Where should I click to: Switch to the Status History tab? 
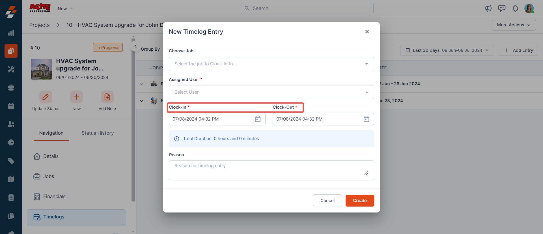98,133
